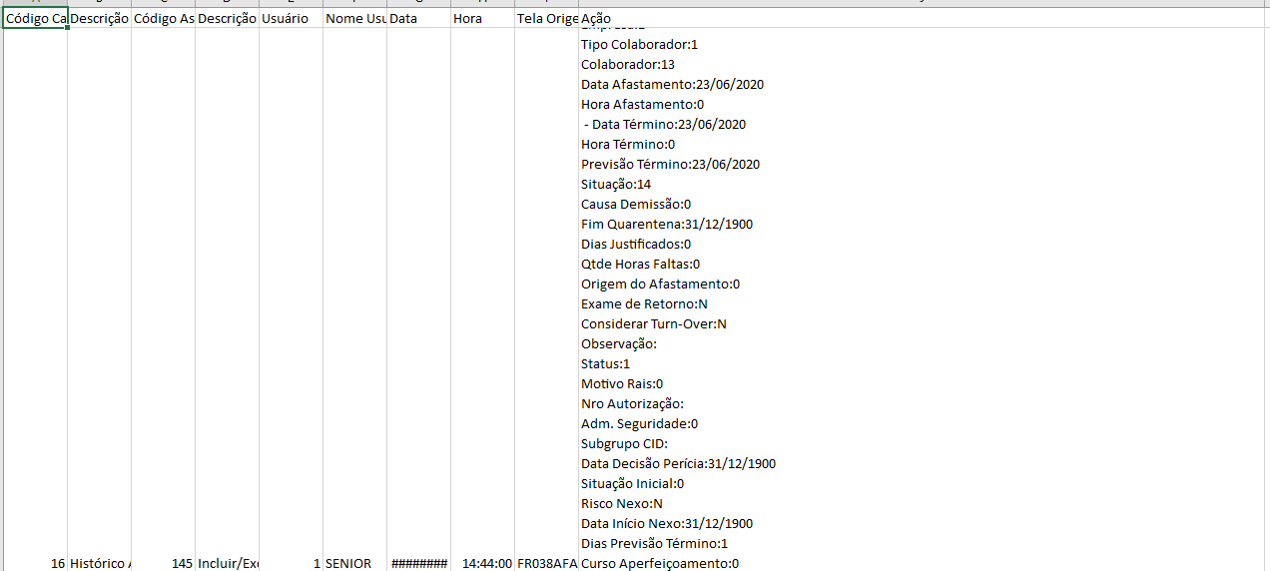Select the 'Usuário' header cell
The height and width of the screenshot is (571, 1270).
coord(291,19)
